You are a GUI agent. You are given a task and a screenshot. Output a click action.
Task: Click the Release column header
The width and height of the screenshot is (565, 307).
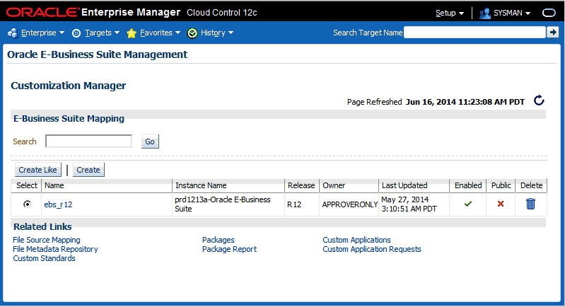point(302,185)
